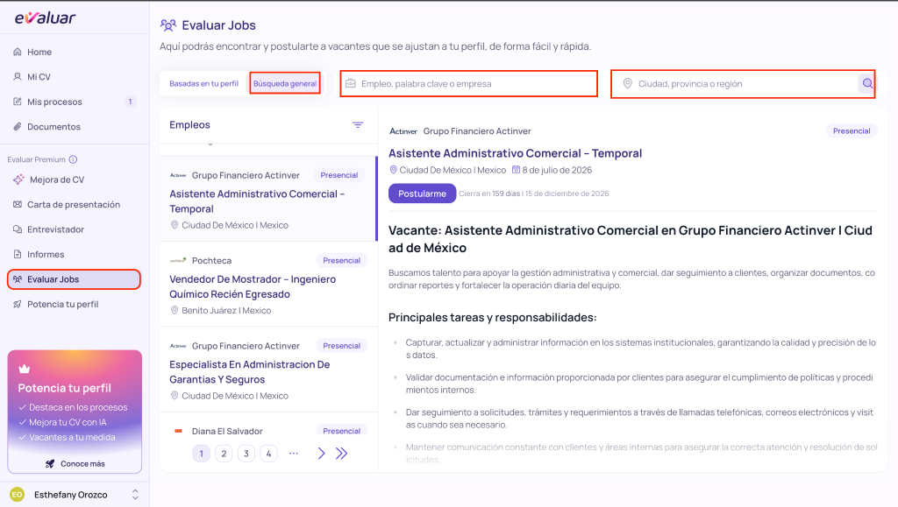Expand the Esthefany Orozco account menu
898x507 pixels.
(x=135, y=495)
